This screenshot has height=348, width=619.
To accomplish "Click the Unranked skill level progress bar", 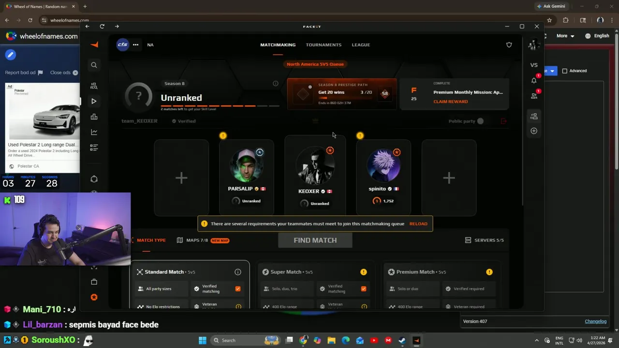I will [x=220, y=106].
